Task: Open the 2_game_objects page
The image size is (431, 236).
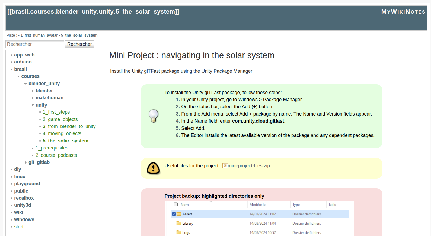Action: [x=60, y=119]
